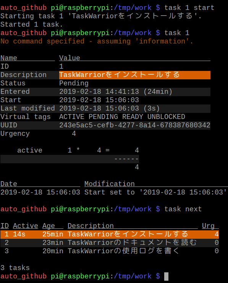Screen dimensions: 228x283
Task: Click the 'Active' column header in task list
Action: tap(26, 226)
